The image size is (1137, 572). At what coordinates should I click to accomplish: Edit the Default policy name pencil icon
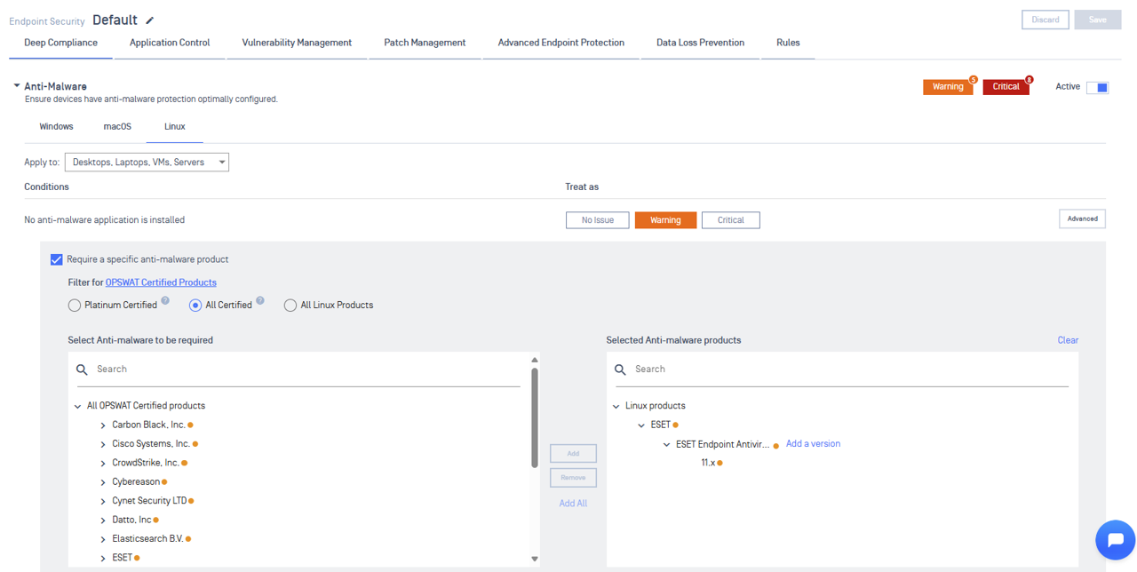(x=150, y=20)
